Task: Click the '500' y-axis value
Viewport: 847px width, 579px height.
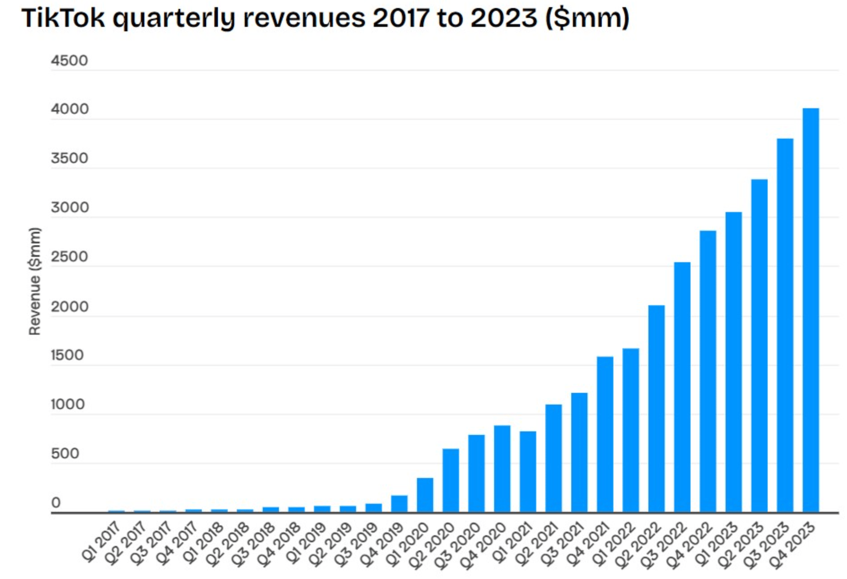Action: pyautogui.click(x=65, y=454)
